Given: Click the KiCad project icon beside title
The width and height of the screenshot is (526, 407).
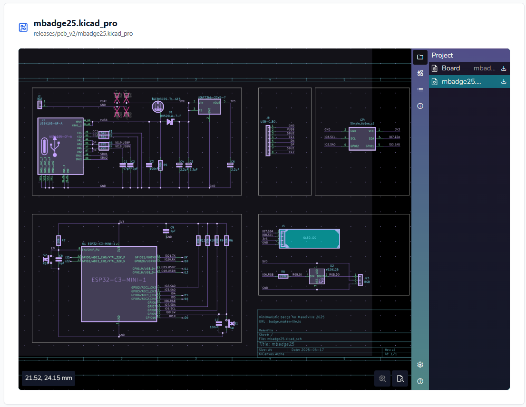Looking at the screenshot, I should (x=23, y=28).
